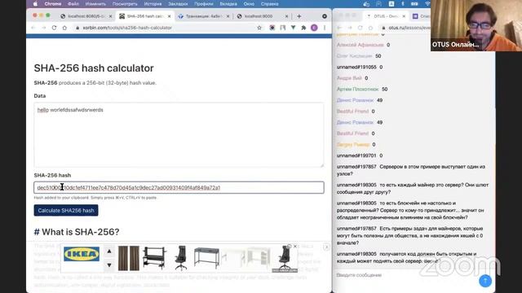
Task: Click unnamed#199701 in participant list
Action: [x=356, y=155]
